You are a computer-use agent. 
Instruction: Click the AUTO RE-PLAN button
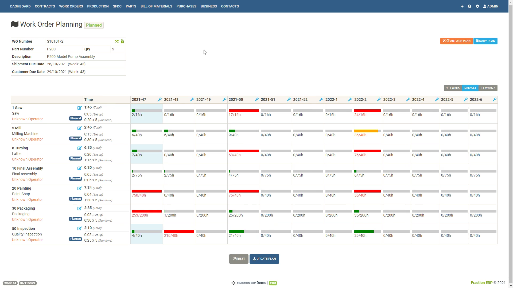click(x=456, y=41)
